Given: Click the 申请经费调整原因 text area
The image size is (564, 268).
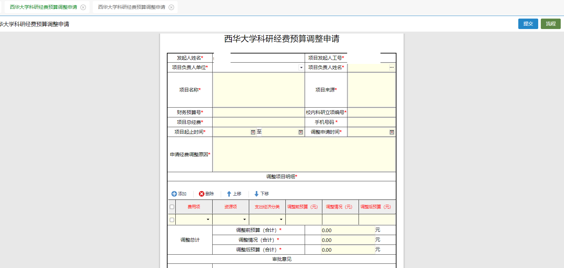Looking at the screenshot, I should [x=304, y=154].
